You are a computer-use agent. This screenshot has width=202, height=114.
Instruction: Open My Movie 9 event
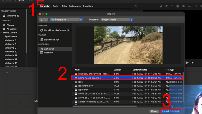tap(10, 48)
